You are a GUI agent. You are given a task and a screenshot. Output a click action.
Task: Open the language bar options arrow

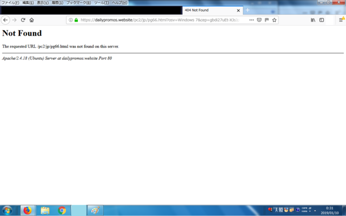[x=310, y=211]
